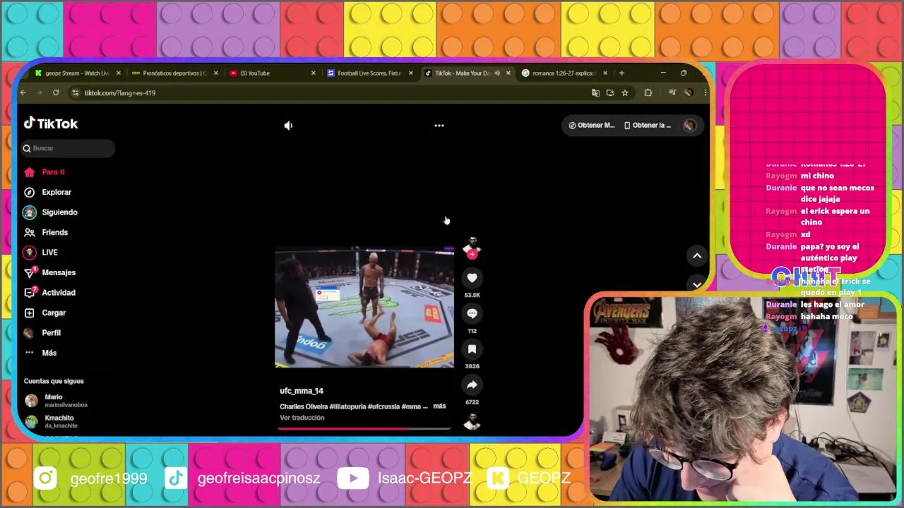Open the media control toolbar icon
The height and width of the screenshot is (508, 904).
672,92
